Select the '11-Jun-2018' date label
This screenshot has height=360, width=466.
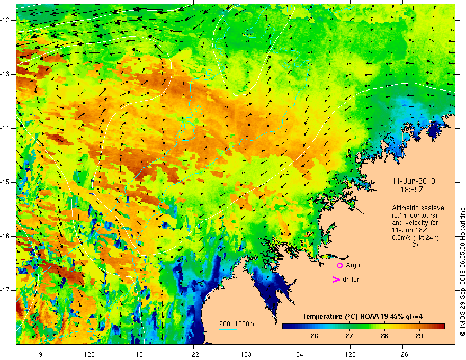coord(414,181)
